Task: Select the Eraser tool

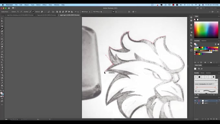Action: (x=2, y=47)
